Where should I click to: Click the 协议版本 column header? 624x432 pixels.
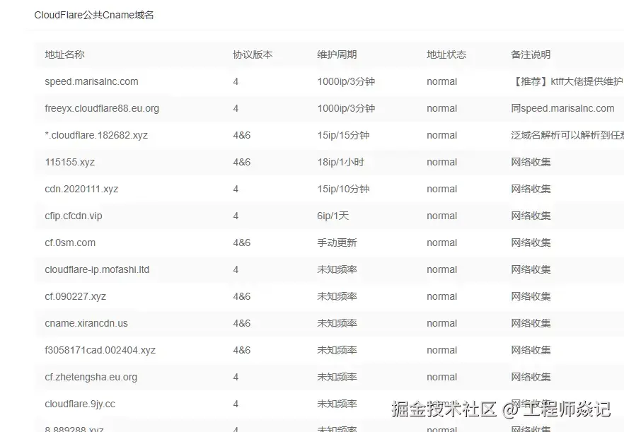253,54
